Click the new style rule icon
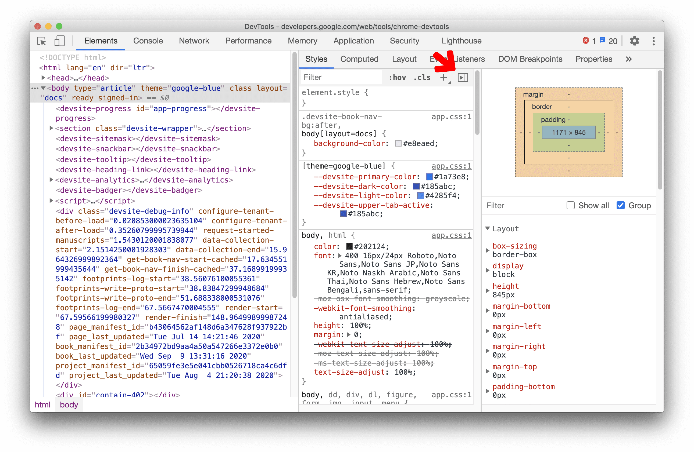The height and width of the screenshot is (452, 694). click(445, 77)
